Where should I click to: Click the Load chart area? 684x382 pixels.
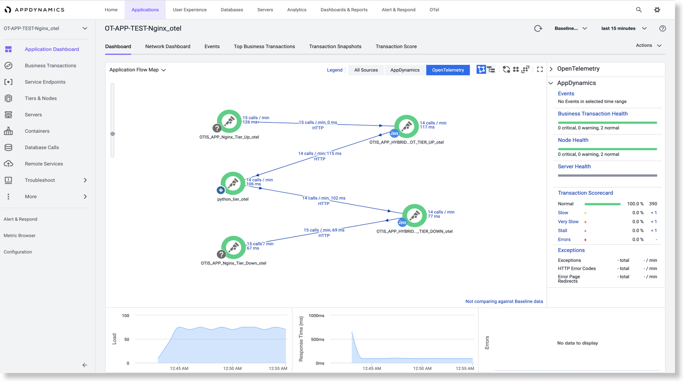pyautogui.click(x=211, y=339)
